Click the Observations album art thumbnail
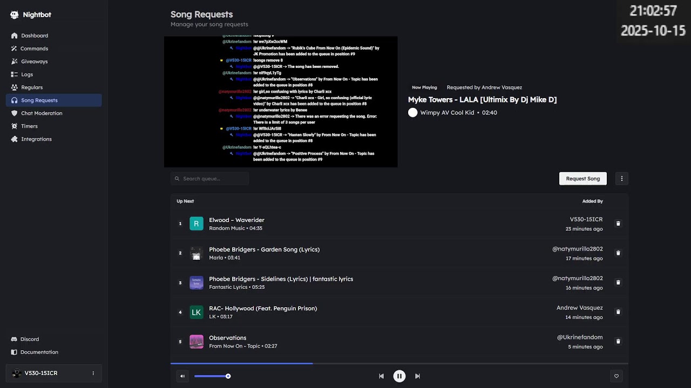The image size is (691, 388). 197,342
